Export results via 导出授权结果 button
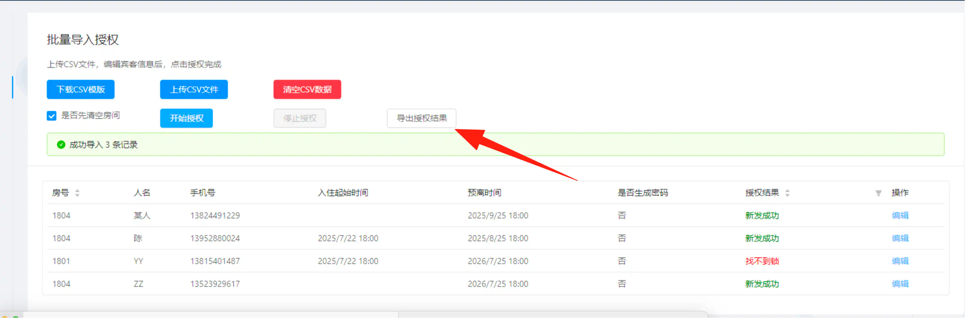This screenshot has height=318, width=965. click(x=421, y=118)
